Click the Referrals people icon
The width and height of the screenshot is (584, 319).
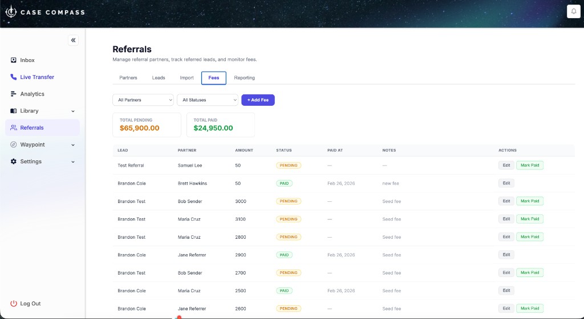pyautogui.click(x=14, y=128)
